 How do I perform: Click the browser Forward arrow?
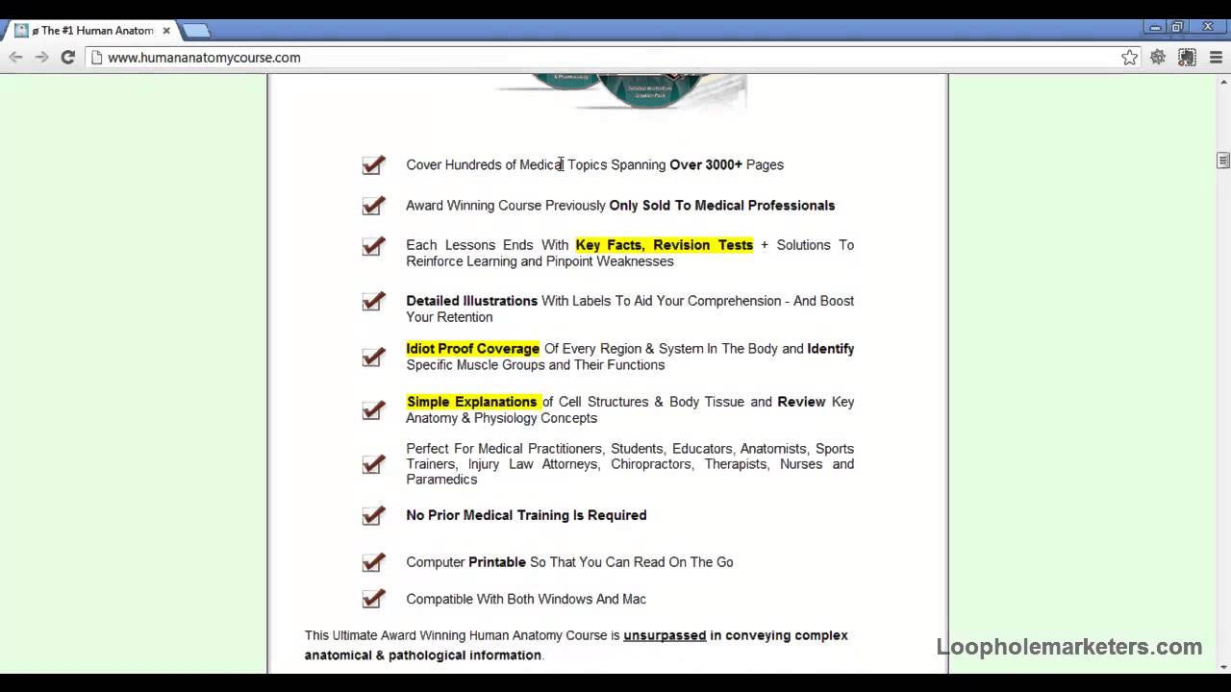coord(41,58)
